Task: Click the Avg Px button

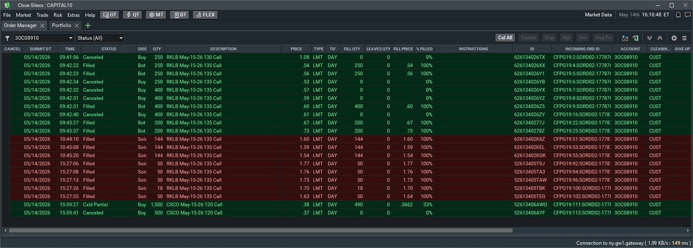Action: pos(603,38)
